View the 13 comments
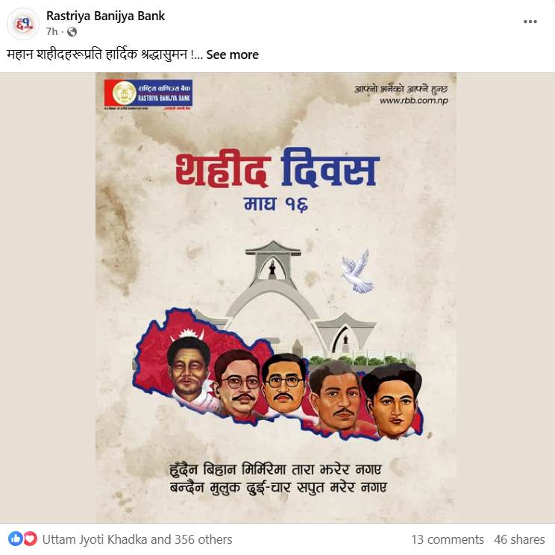Viewport: 555px width, 555px height. [x=448, y=539]
